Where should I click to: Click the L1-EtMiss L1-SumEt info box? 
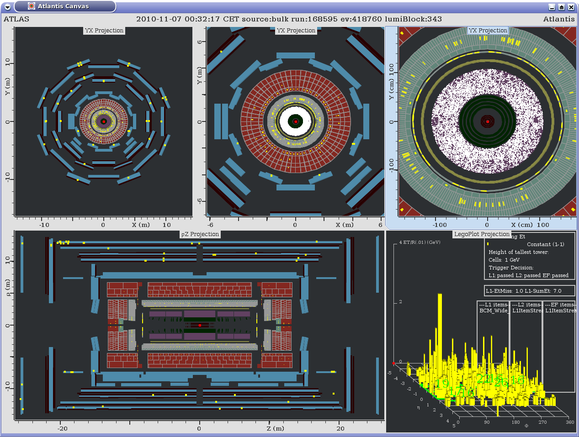529,291
